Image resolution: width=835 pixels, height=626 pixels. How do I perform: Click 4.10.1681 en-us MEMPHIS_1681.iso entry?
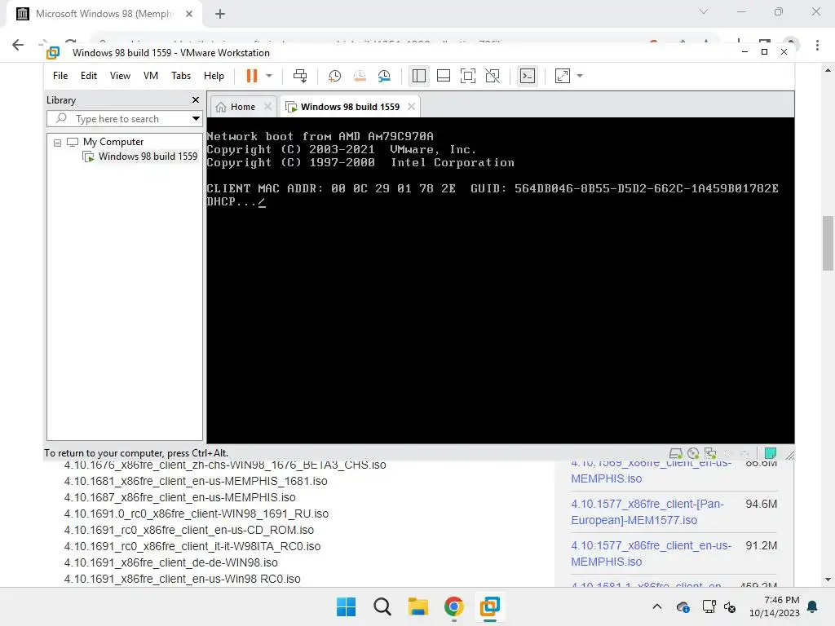(x=196, y=481)
